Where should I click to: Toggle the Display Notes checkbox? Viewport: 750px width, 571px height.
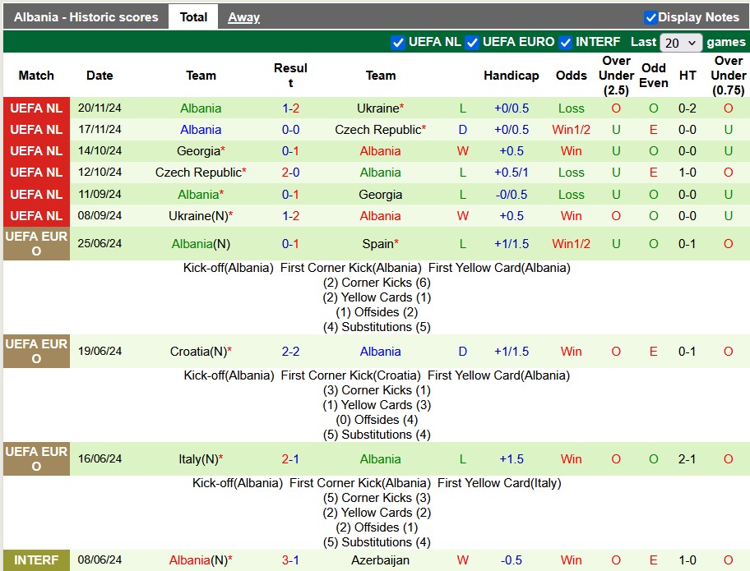650,17
